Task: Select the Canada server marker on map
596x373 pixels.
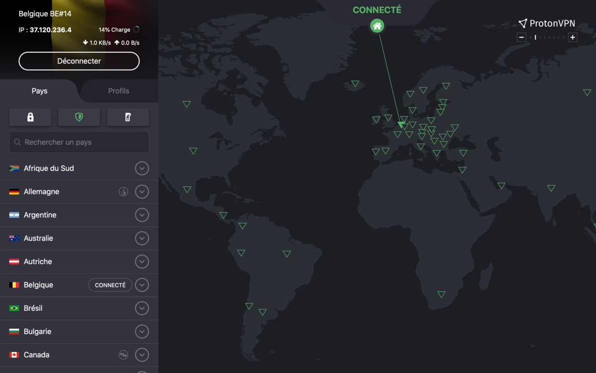Action: tap(187, 104)
